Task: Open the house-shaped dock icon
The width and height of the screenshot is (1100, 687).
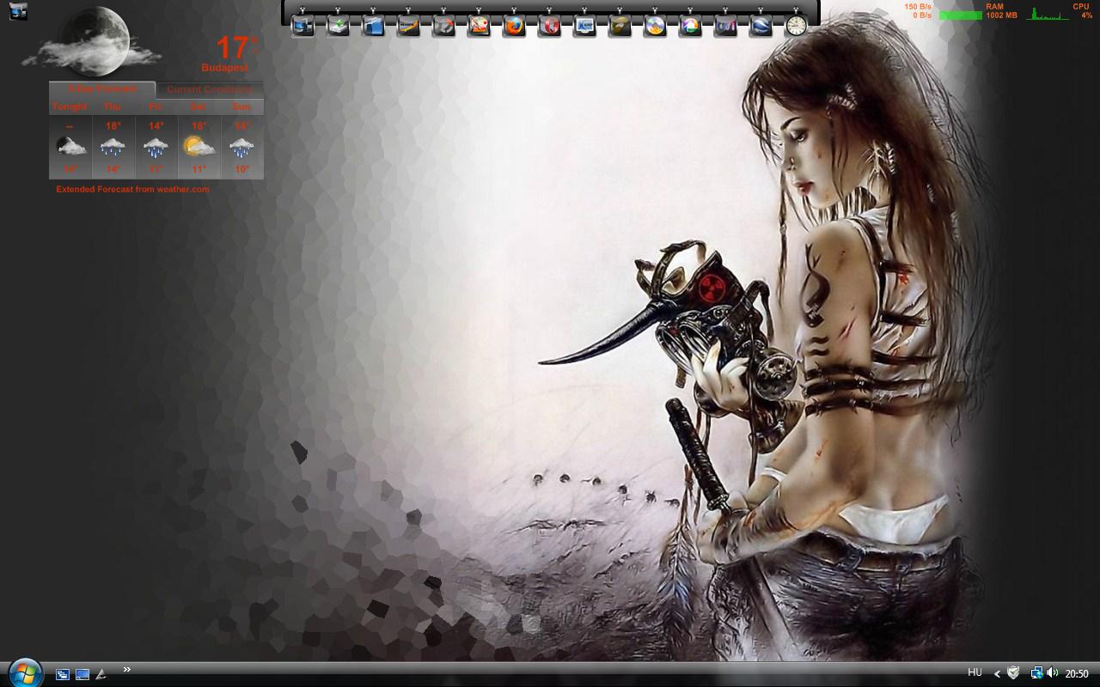Action: (691, 27)
